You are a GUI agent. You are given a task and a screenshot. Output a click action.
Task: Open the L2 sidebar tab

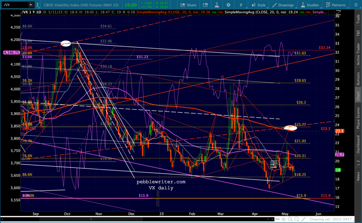pos(358,163)
